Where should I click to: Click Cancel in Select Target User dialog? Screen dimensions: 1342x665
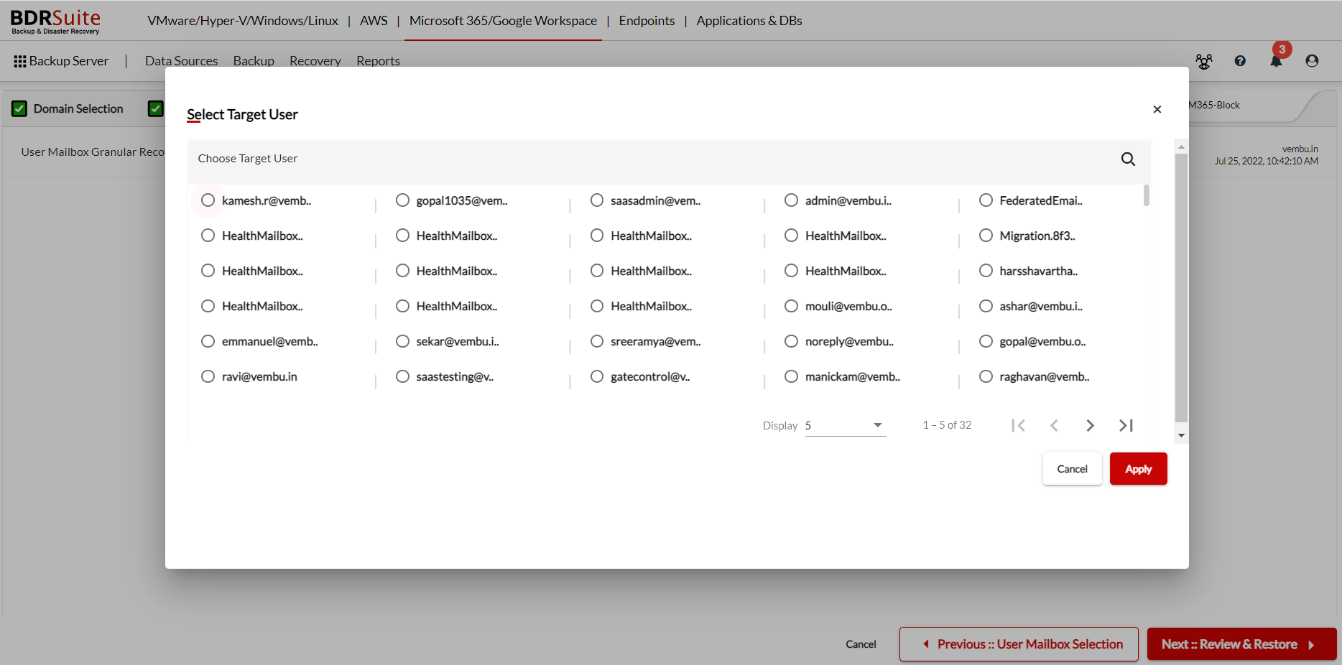coord(1072,469)
